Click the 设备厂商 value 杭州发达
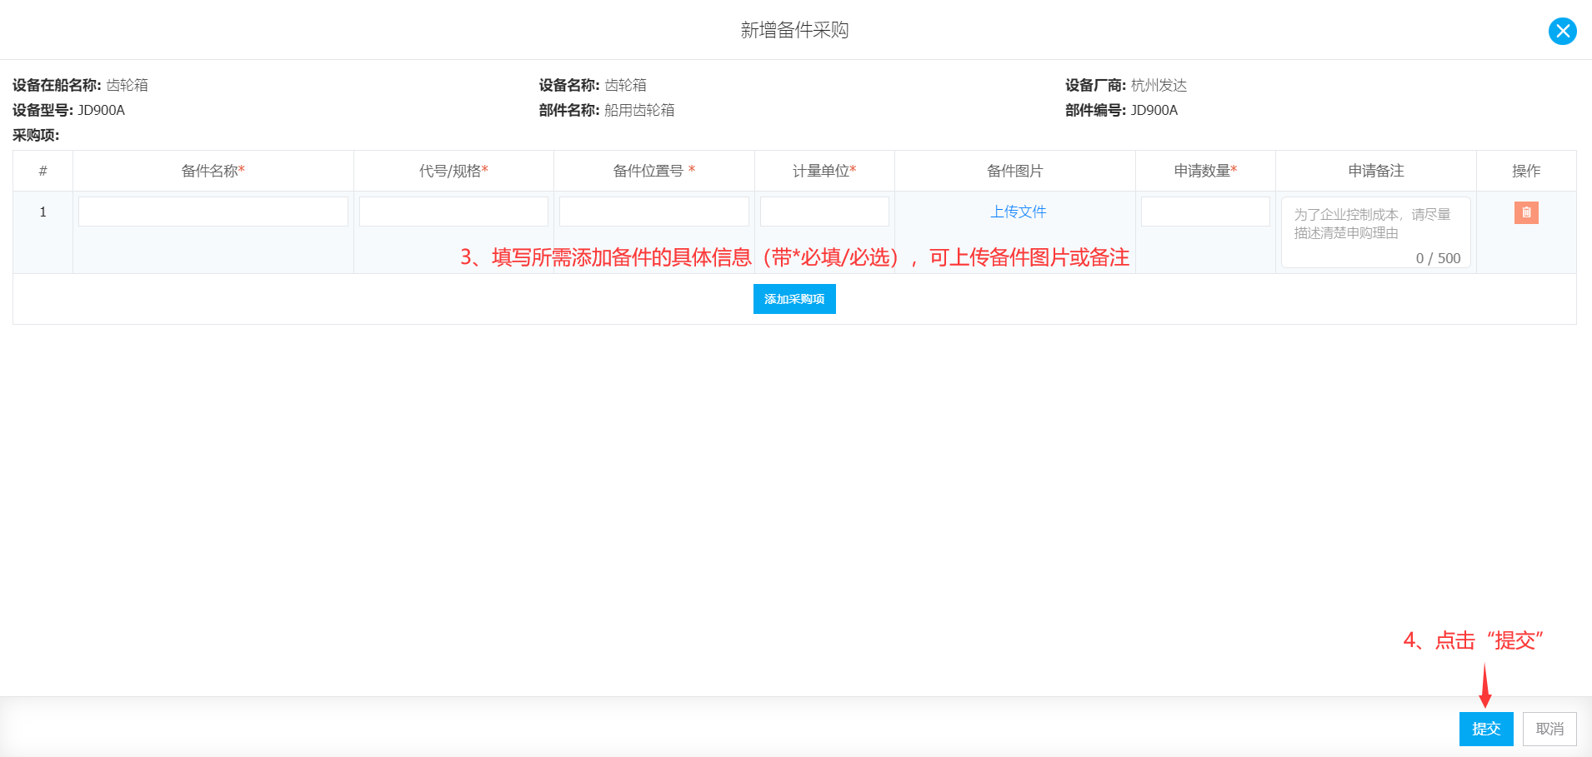The height and width of the screenshot is (757, 1592). click(1159, 85)
